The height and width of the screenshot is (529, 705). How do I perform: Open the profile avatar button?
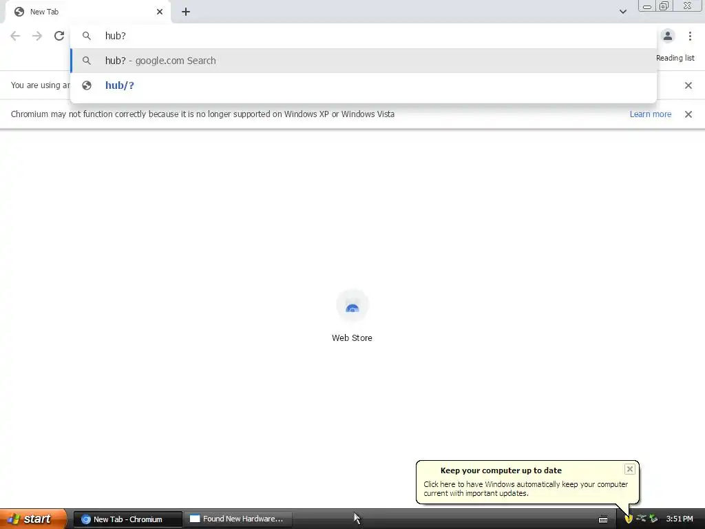(x=668, y=36)
